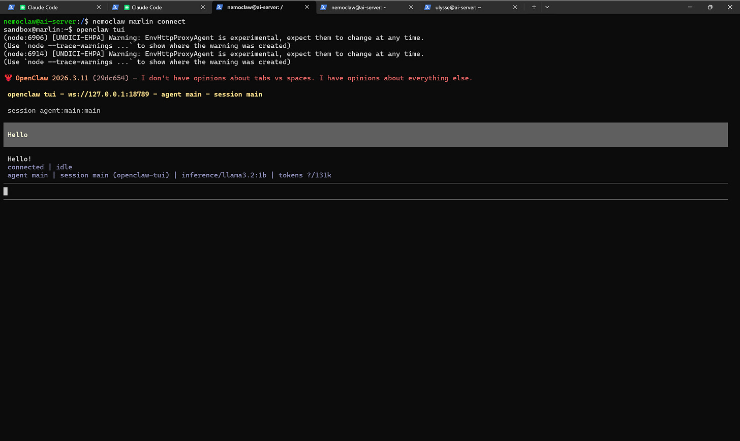The width and height of the screenshot is (740, 441).
Task: Click the "Hello" message in the gray bar
Action: 18,135
